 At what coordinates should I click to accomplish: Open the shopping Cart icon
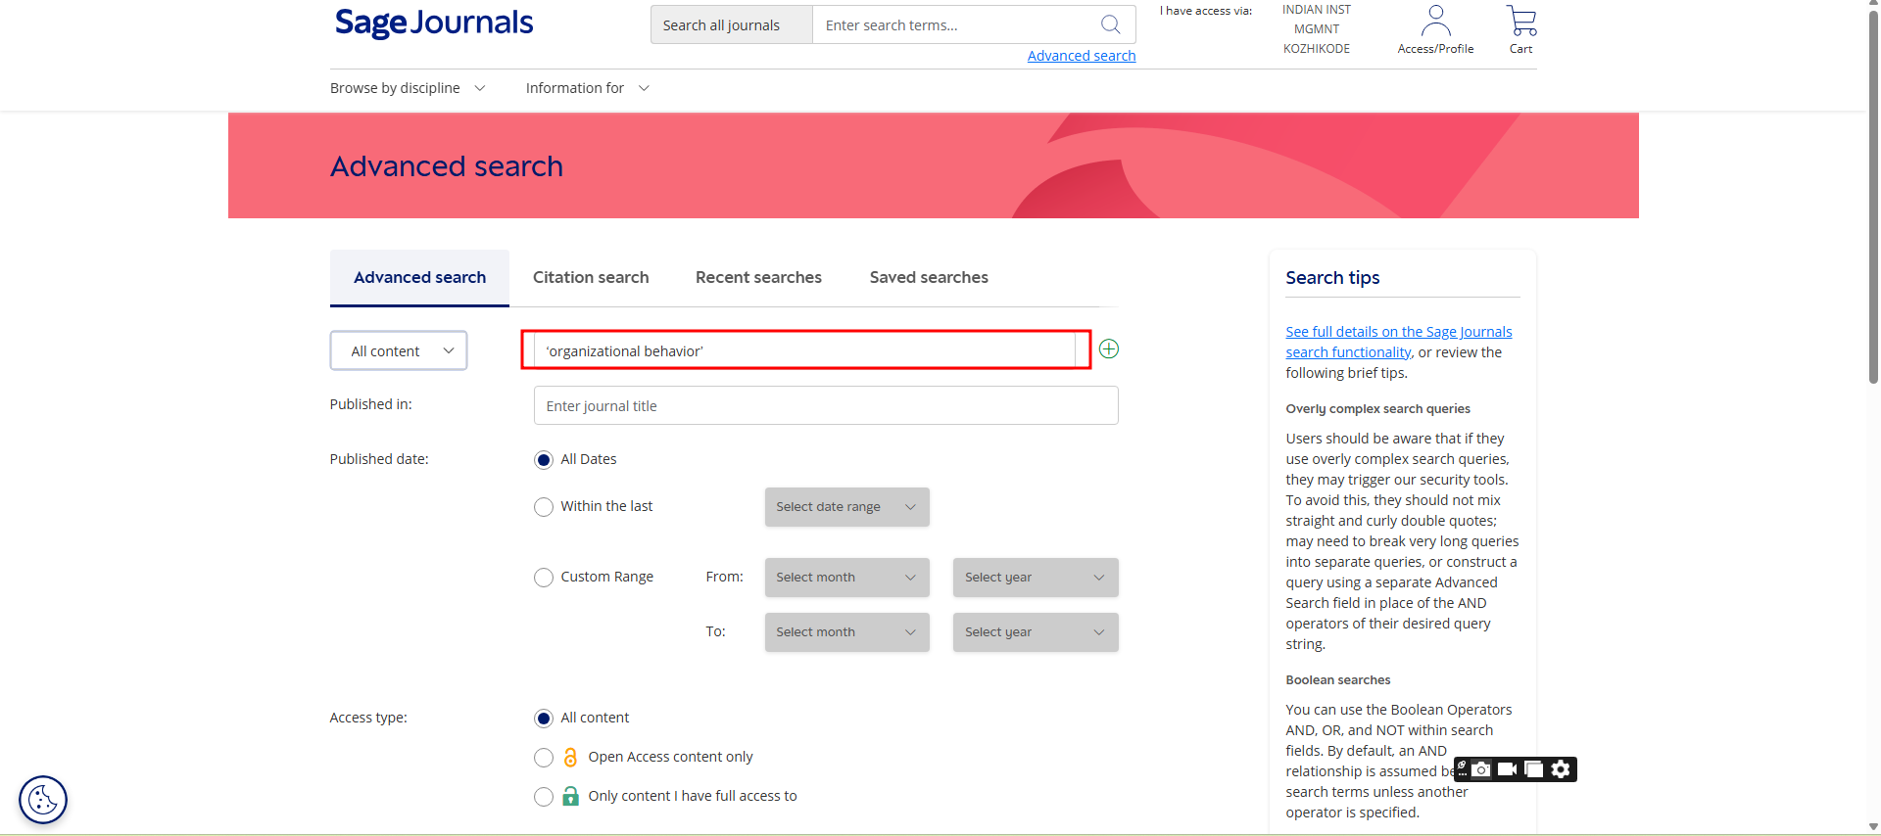pyautogui.click(x=1520, y=22)
